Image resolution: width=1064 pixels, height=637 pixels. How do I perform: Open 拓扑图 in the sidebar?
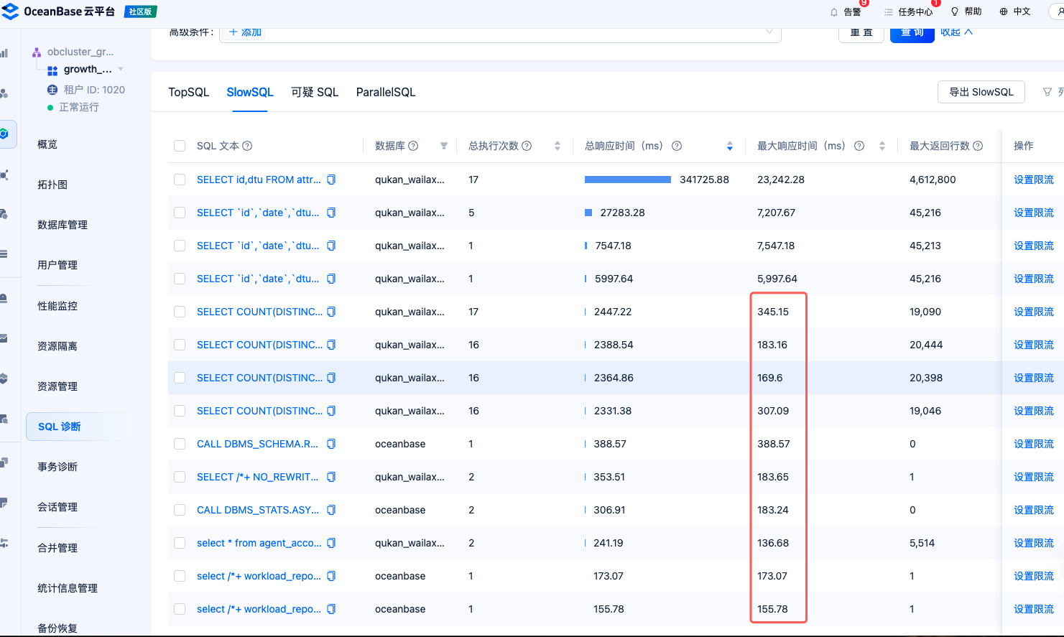tap(52, 185)
